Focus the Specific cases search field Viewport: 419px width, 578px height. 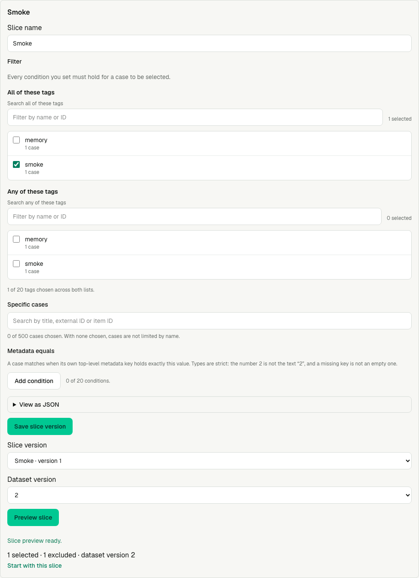(209, 321)
